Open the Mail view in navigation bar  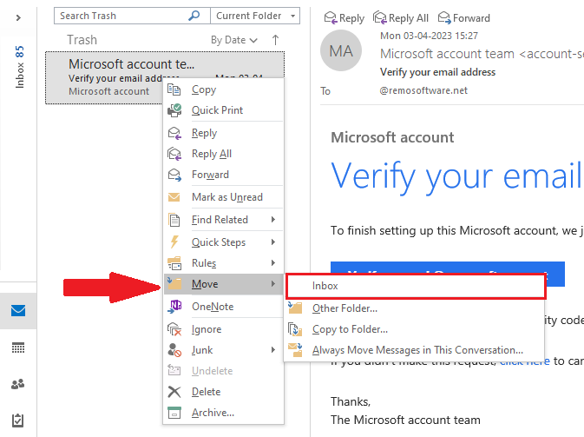18,311
